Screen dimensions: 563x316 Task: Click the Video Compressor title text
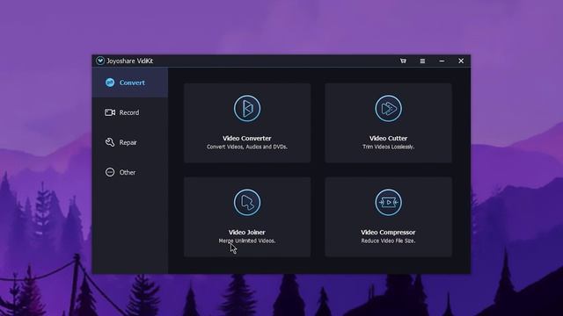(x=388, y=232)
